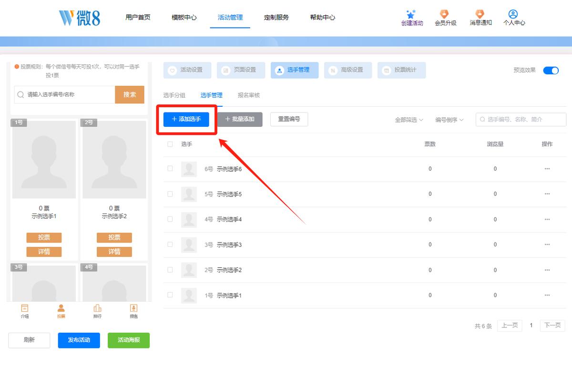572x376 pixels.
Task: Click avatar of 示例选手3 in list
Action: click(189, 245)
